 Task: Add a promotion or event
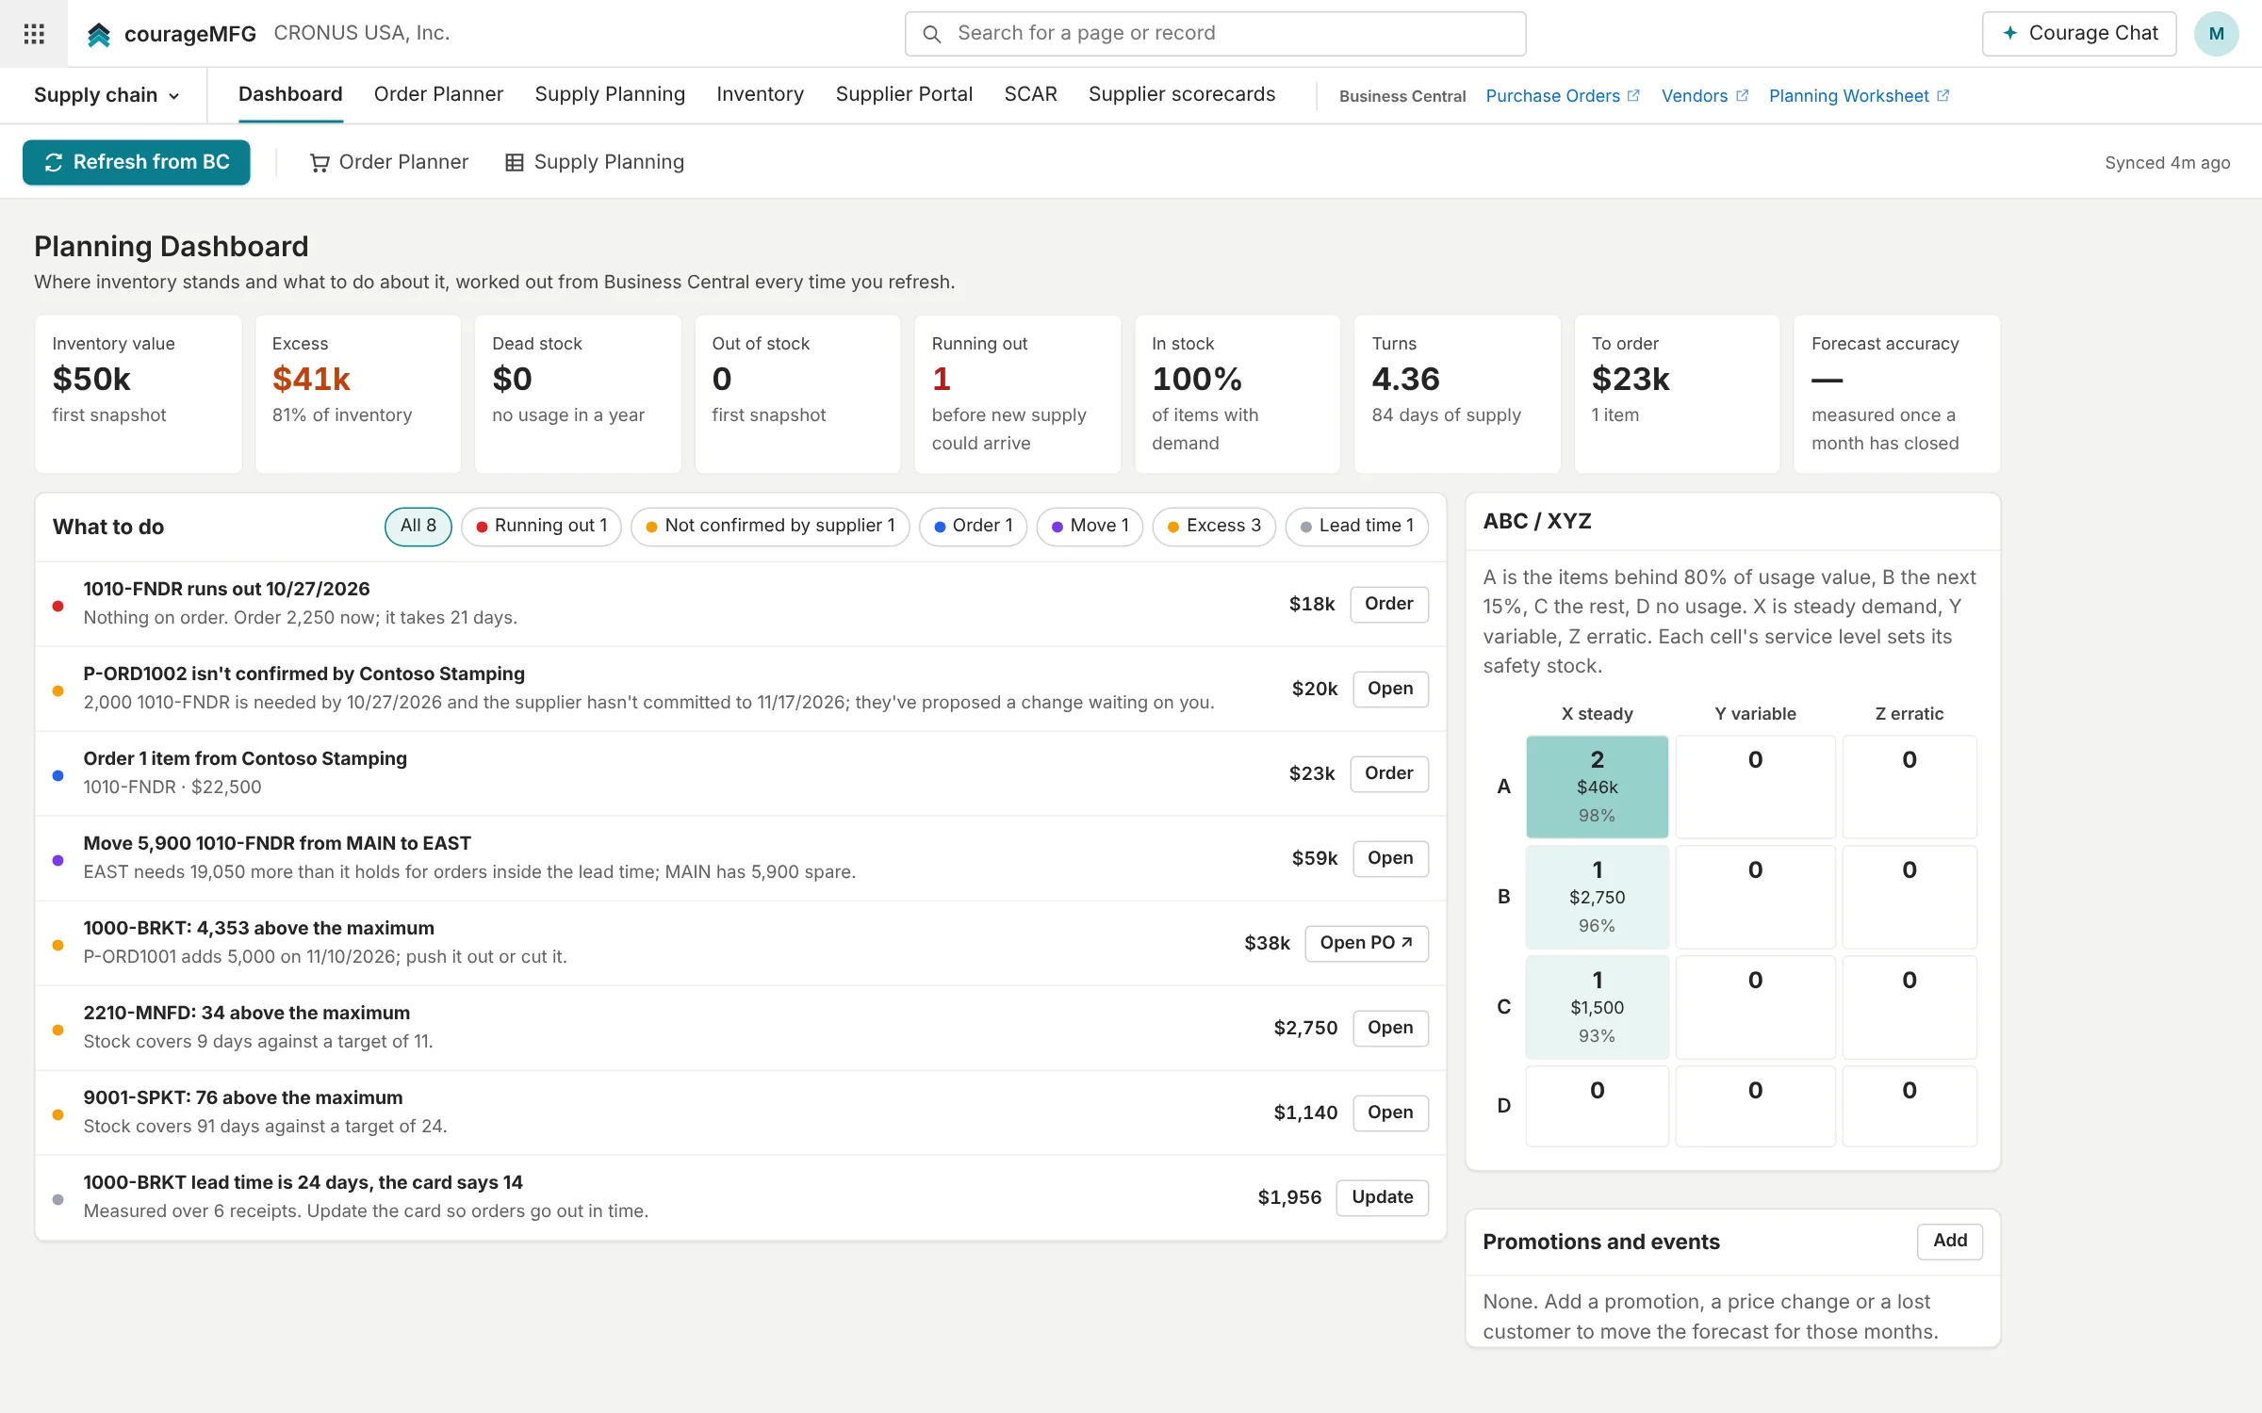[x=1949, y=1241]
